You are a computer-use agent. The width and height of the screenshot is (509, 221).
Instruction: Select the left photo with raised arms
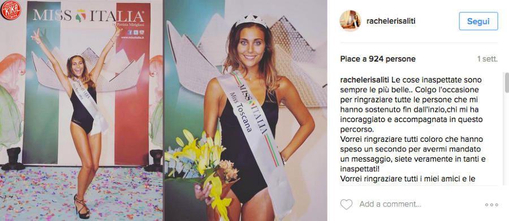81,110
